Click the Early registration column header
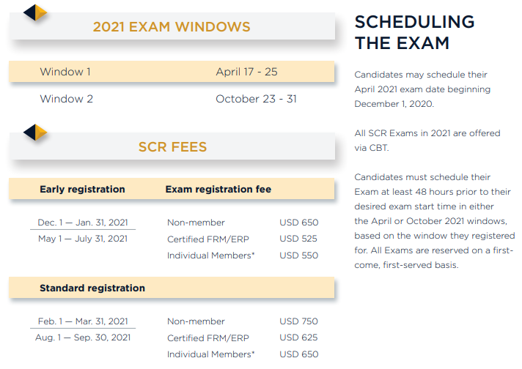 click(x=82, y=189)
